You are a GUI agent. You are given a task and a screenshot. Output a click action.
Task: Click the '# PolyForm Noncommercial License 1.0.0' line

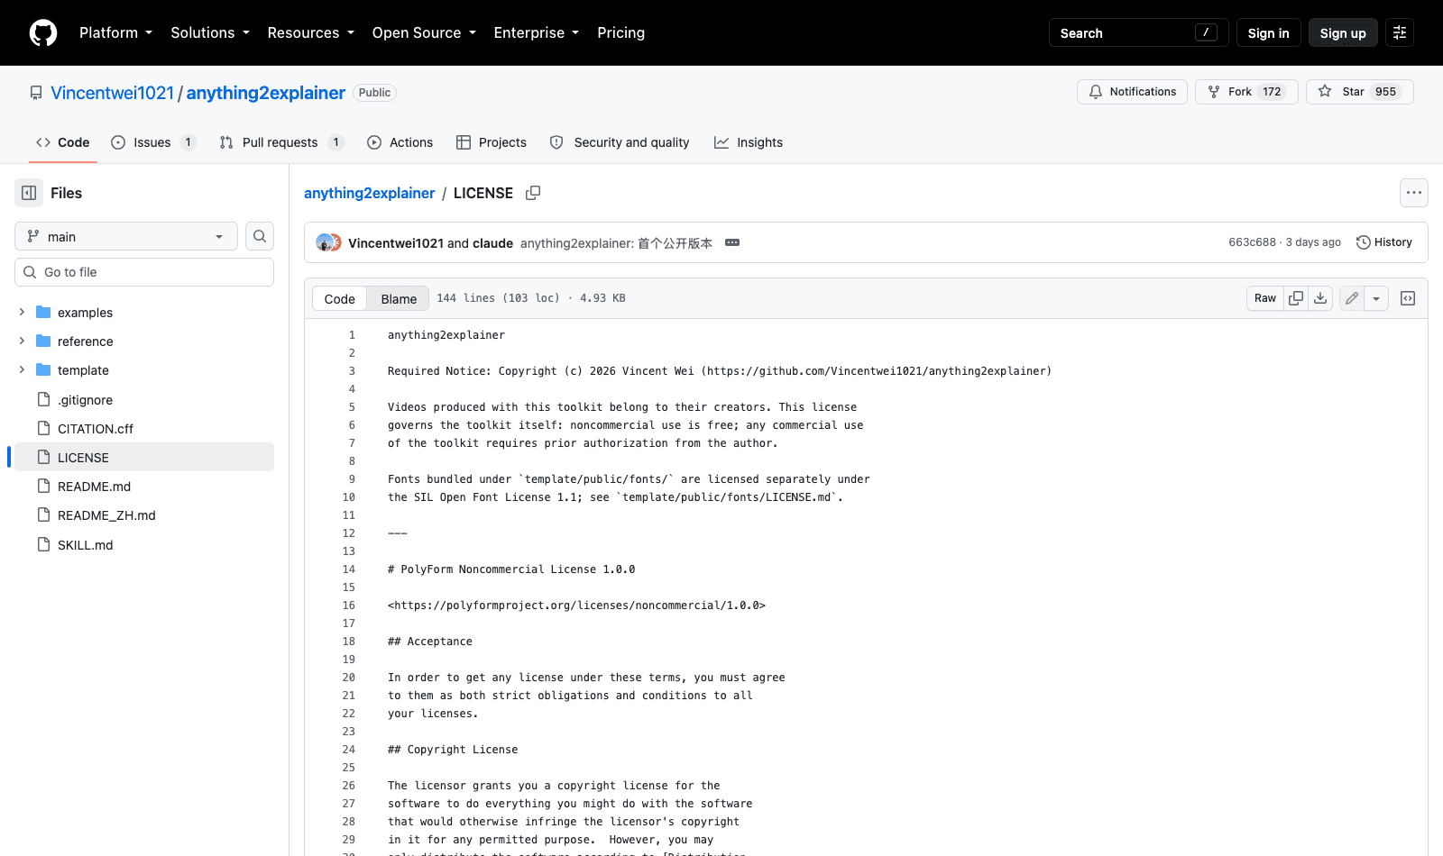click(x=511, y=569)
